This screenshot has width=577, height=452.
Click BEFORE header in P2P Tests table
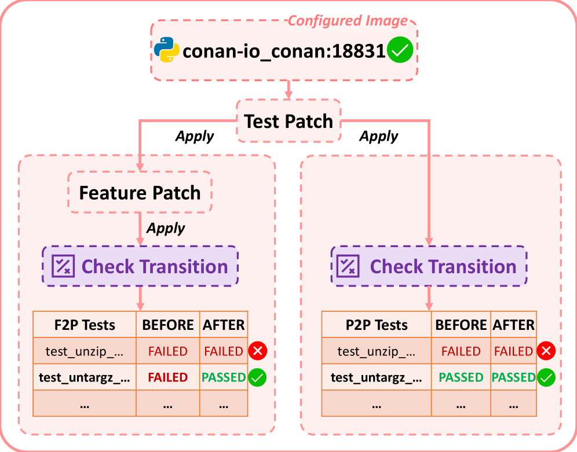tap(461, 325)
